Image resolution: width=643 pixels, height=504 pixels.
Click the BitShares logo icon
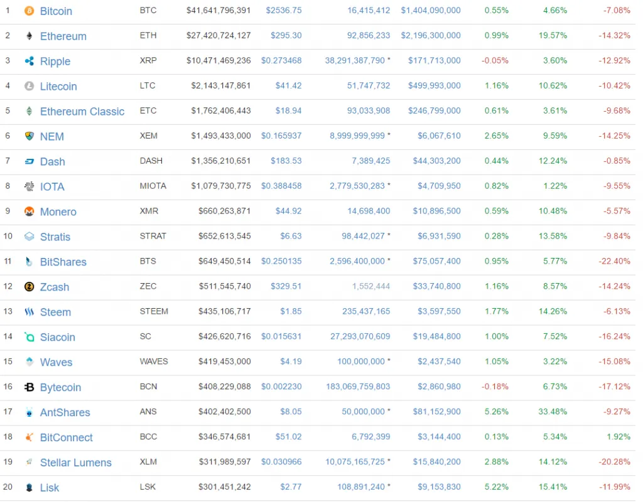[29, 262]
